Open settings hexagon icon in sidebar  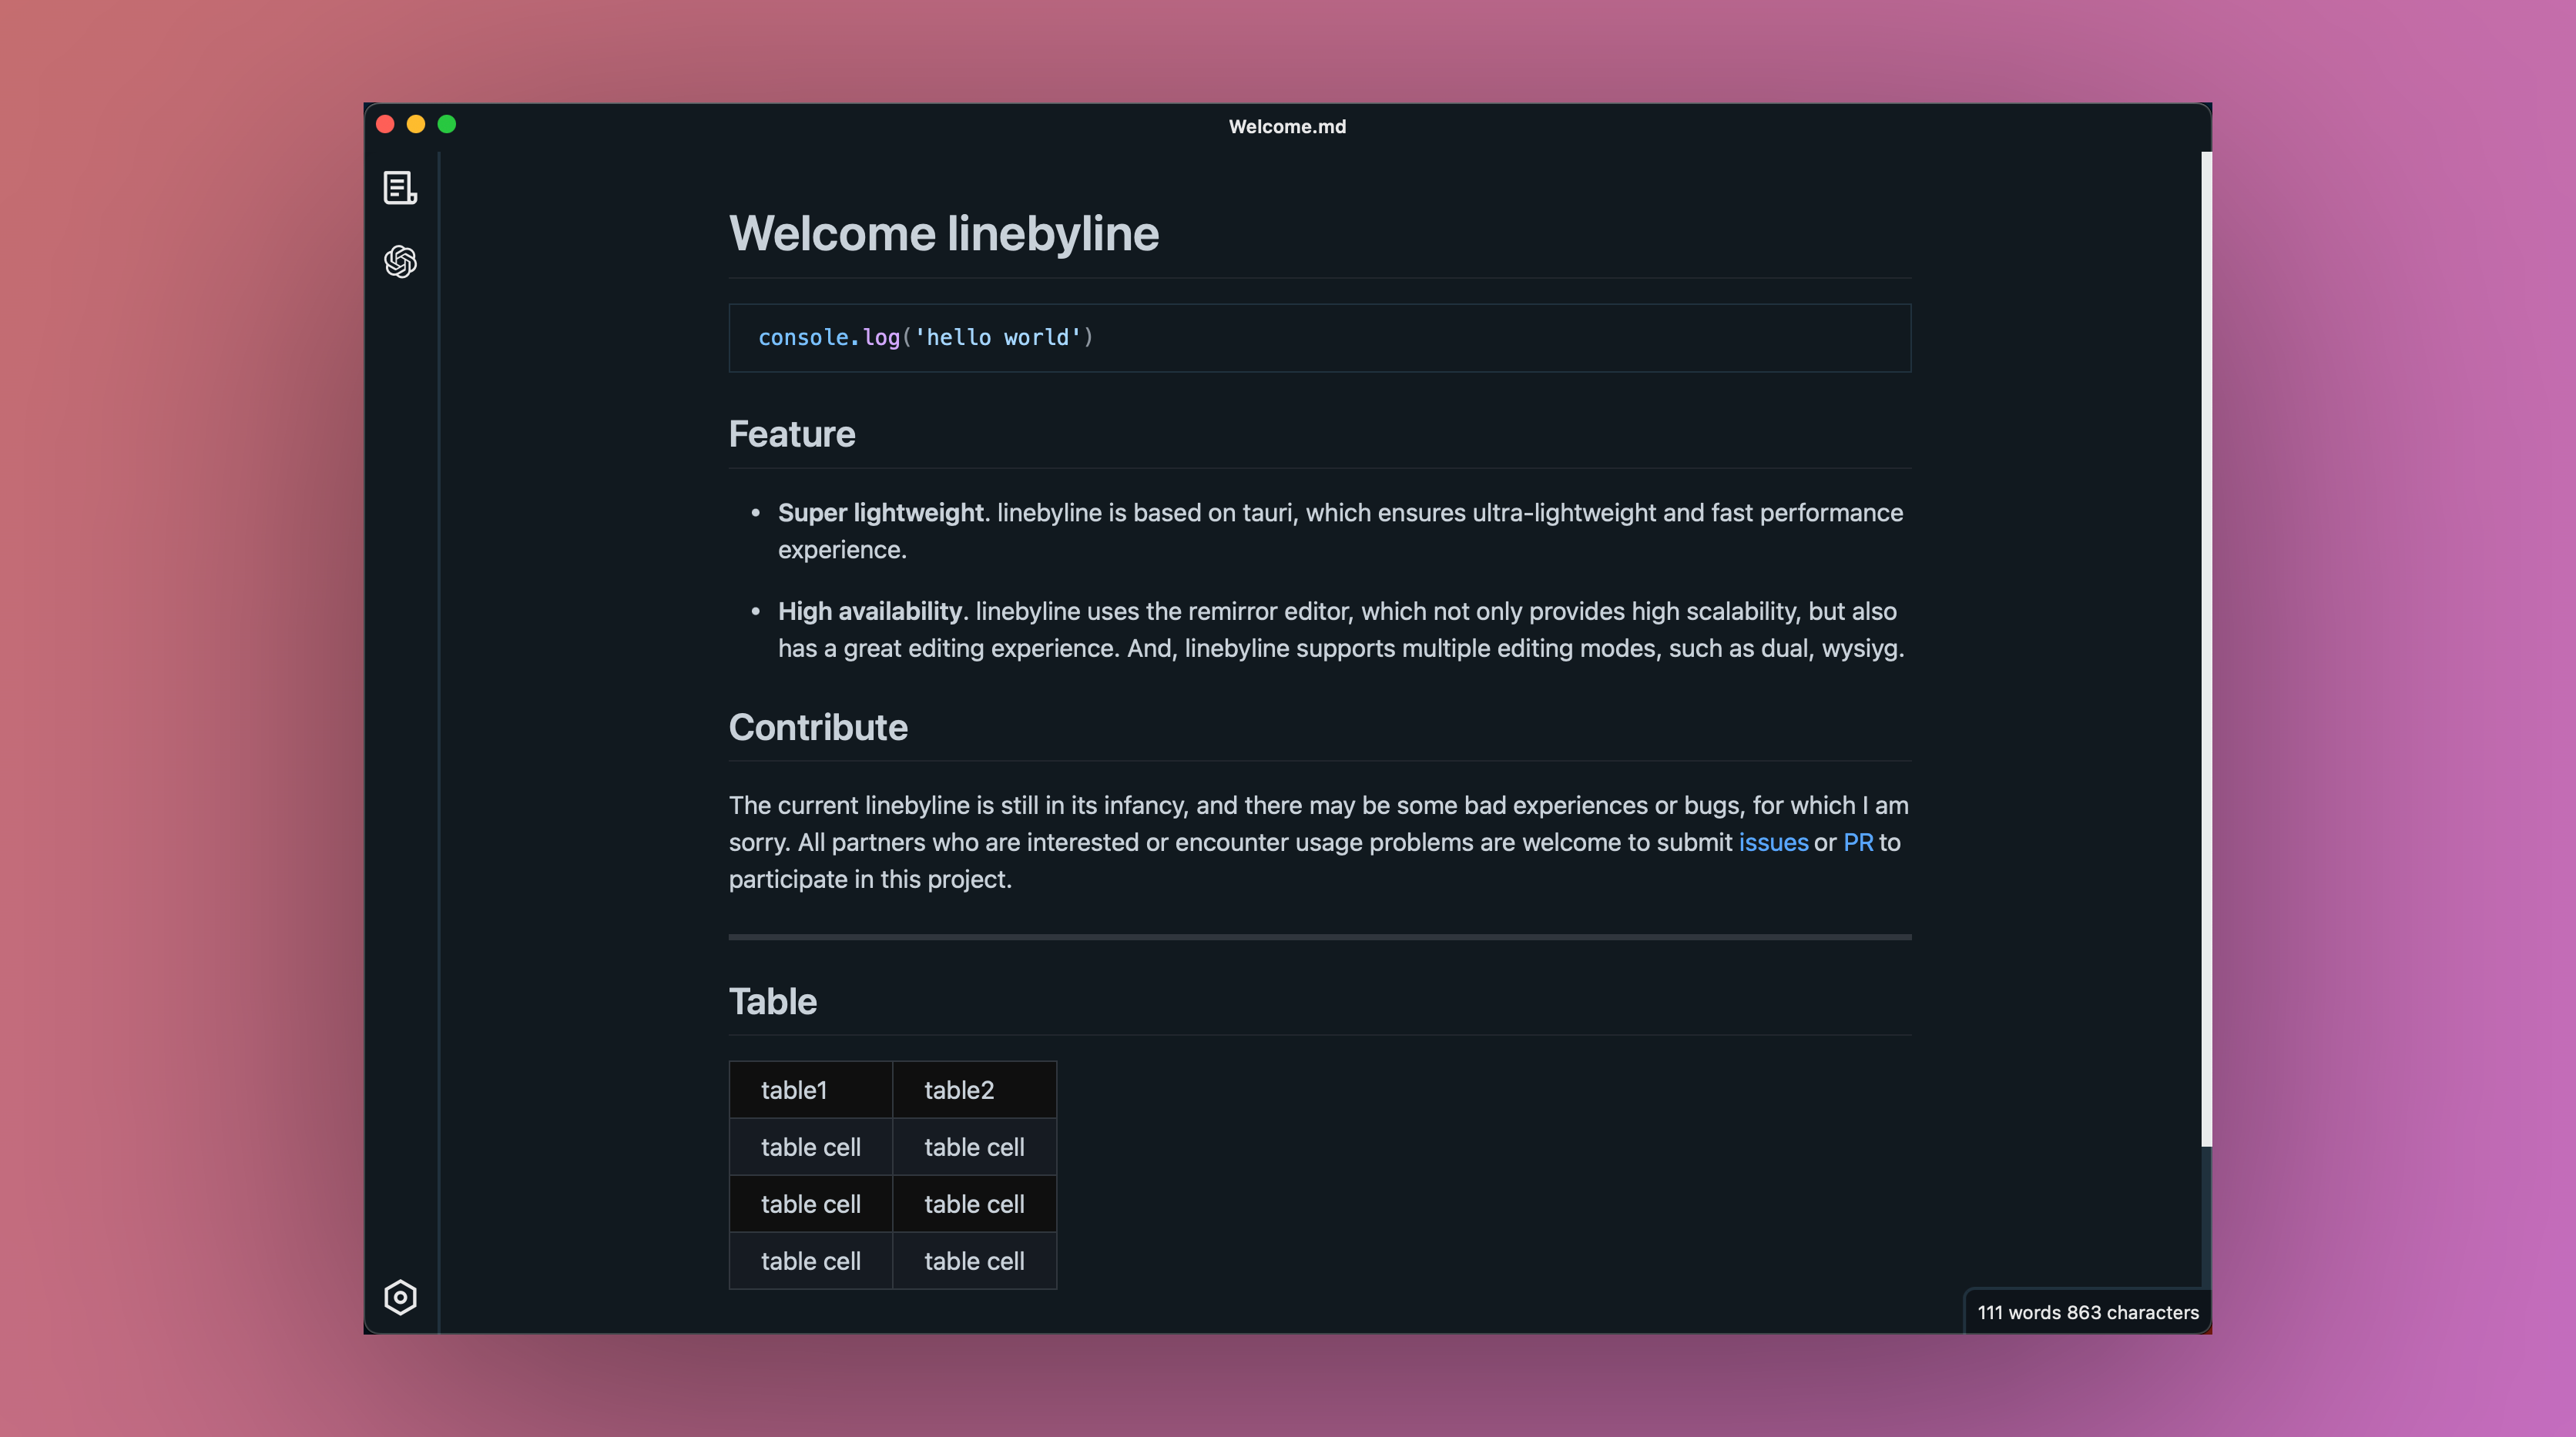click(x=400, y=1297)
